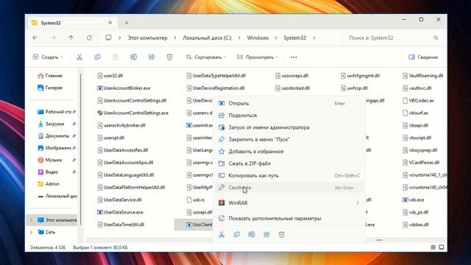Open the Просмотреть dropdown
The width and height of the screenshot is (471, 265).
[258, 57]
